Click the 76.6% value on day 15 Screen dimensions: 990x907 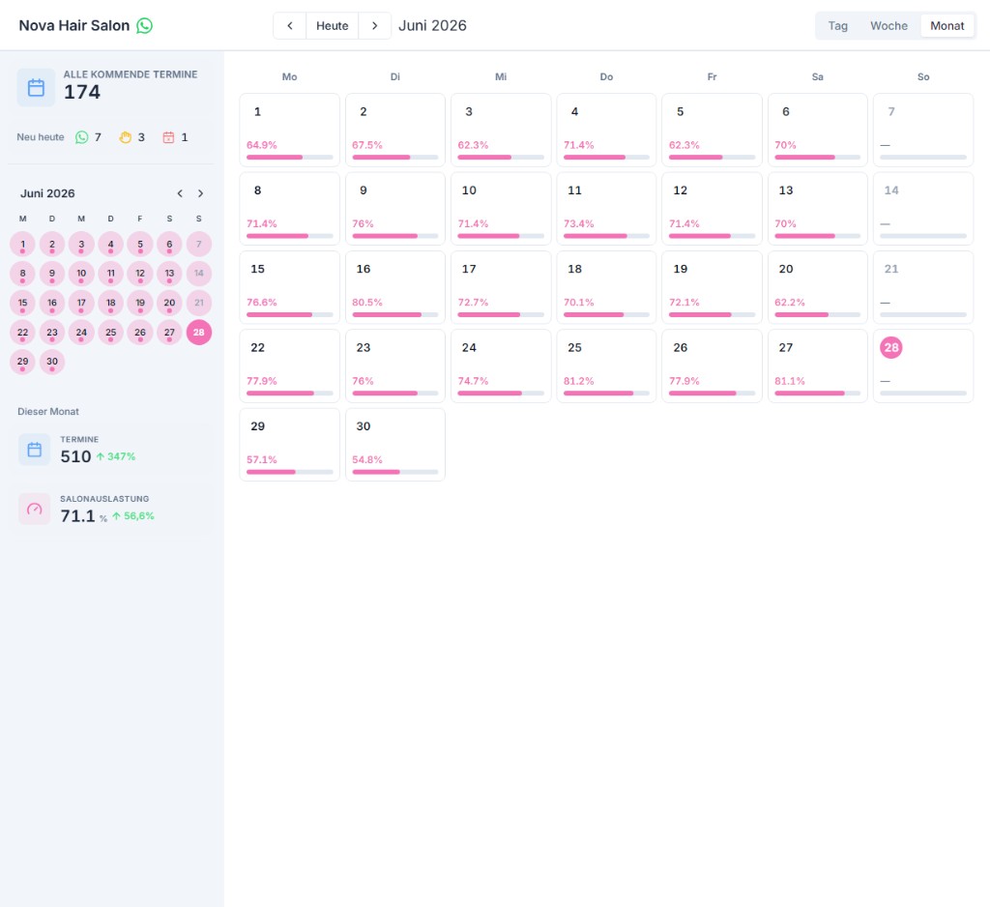[x=261, y=303]
